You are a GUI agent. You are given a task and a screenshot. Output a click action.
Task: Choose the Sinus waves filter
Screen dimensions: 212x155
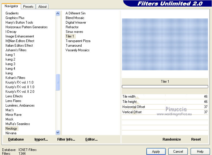[x=74, y=32]
